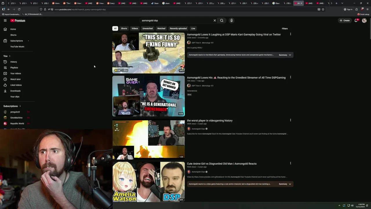Screen dimensions: 371x209
Task: Select the Shorts filter chip
Action: tap(124, 28)
